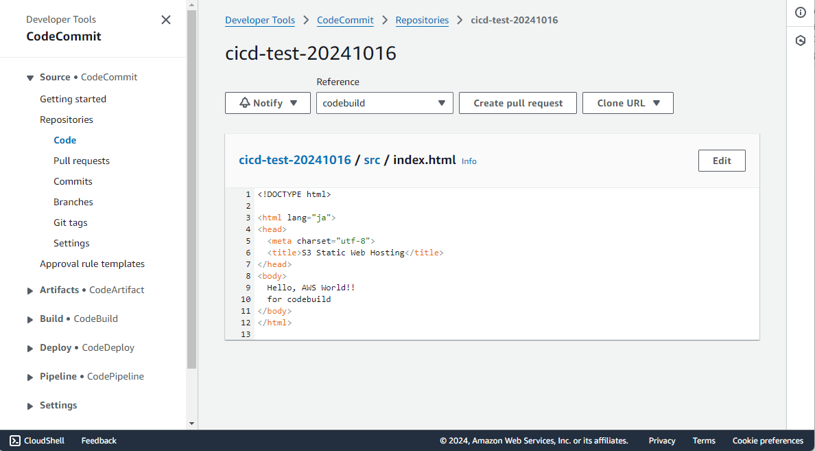
Task: Expand the Build CodeBuild section
Action: [x=30, y=319]
